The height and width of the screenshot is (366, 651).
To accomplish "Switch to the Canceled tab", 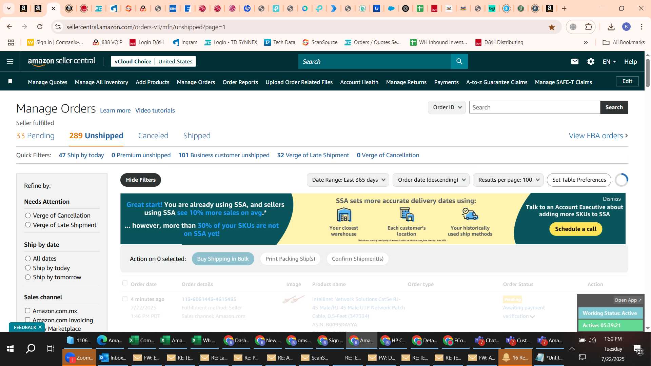I will (153, 136).
